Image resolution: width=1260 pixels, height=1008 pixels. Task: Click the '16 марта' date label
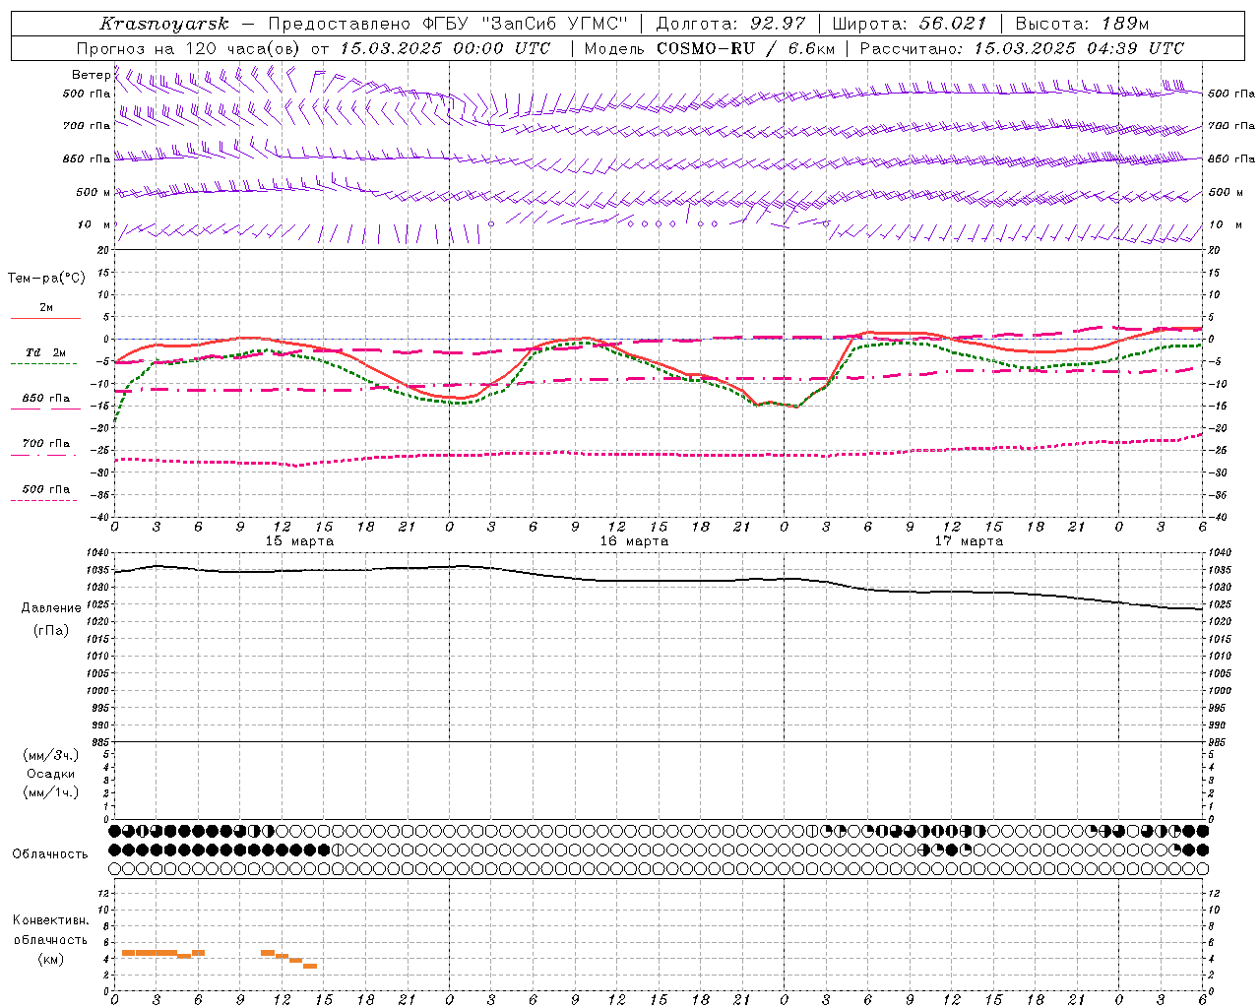point(634,541)
